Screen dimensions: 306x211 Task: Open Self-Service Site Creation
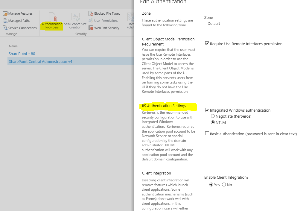(x=75, y=22)
